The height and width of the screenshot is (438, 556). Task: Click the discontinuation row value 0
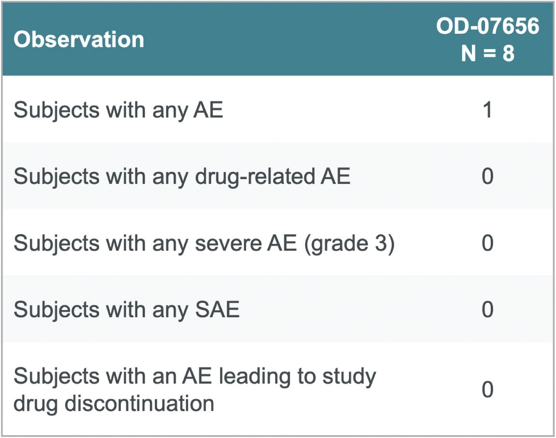(x=487, y=390)
